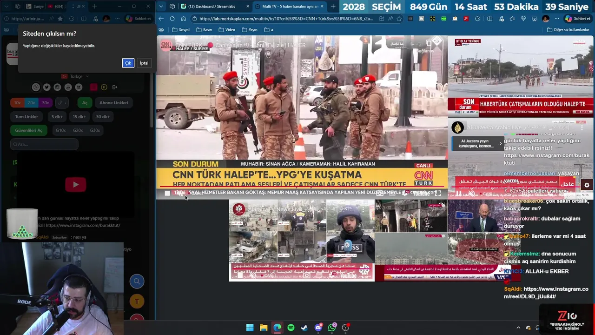Select the orange 10x button

pyautogui.click(x=17, y=103)
